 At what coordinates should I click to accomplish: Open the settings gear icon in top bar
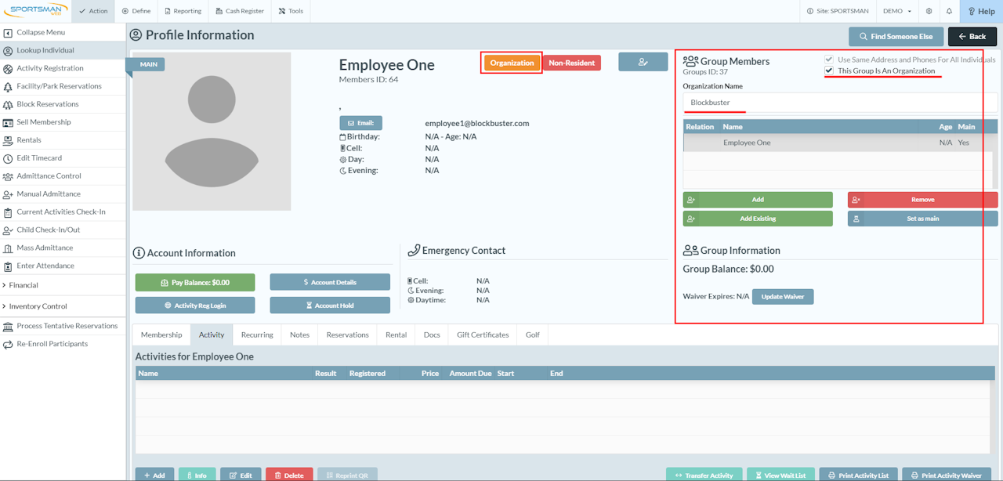click(x=929, y=11)
